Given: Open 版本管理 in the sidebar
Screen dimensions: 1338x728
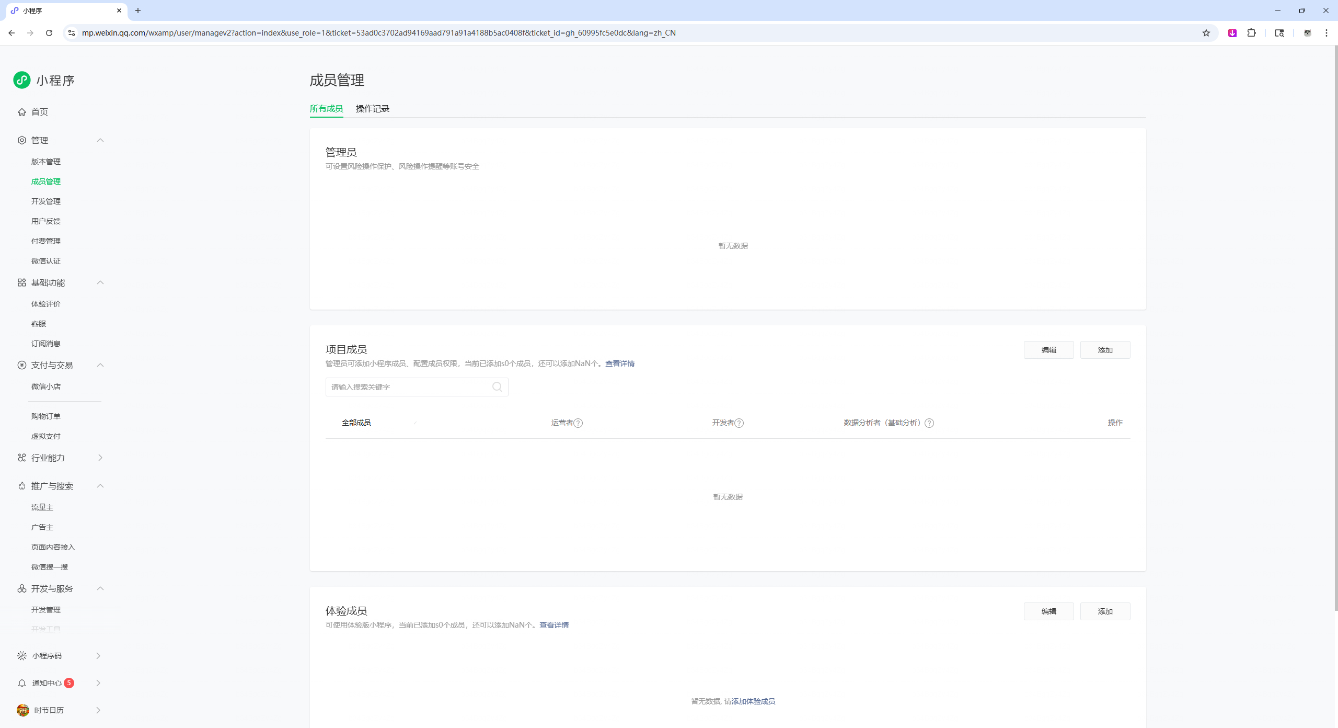Looking at the screenshot, I should (45, 162).
